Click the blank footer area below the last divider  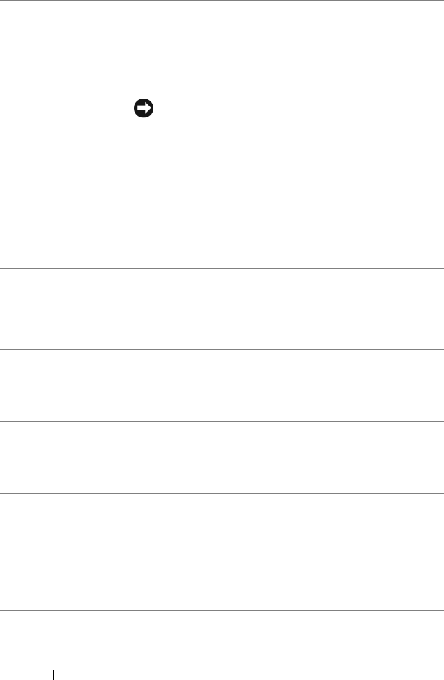pyautogui.click(x=222, y=632)
